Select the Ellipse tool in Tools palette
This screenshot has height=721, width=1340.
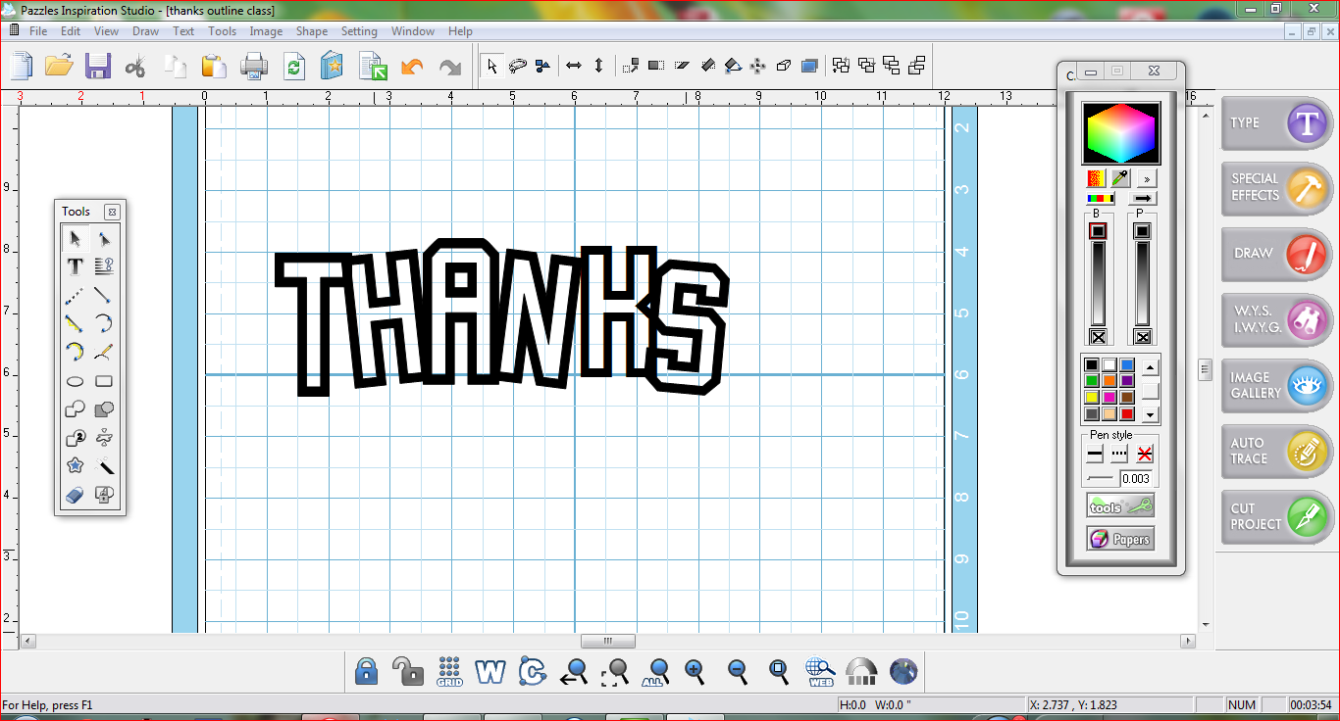(75, 381)
